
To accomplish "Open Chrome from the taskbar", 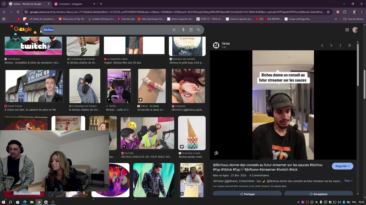I will tap(39, 202).
